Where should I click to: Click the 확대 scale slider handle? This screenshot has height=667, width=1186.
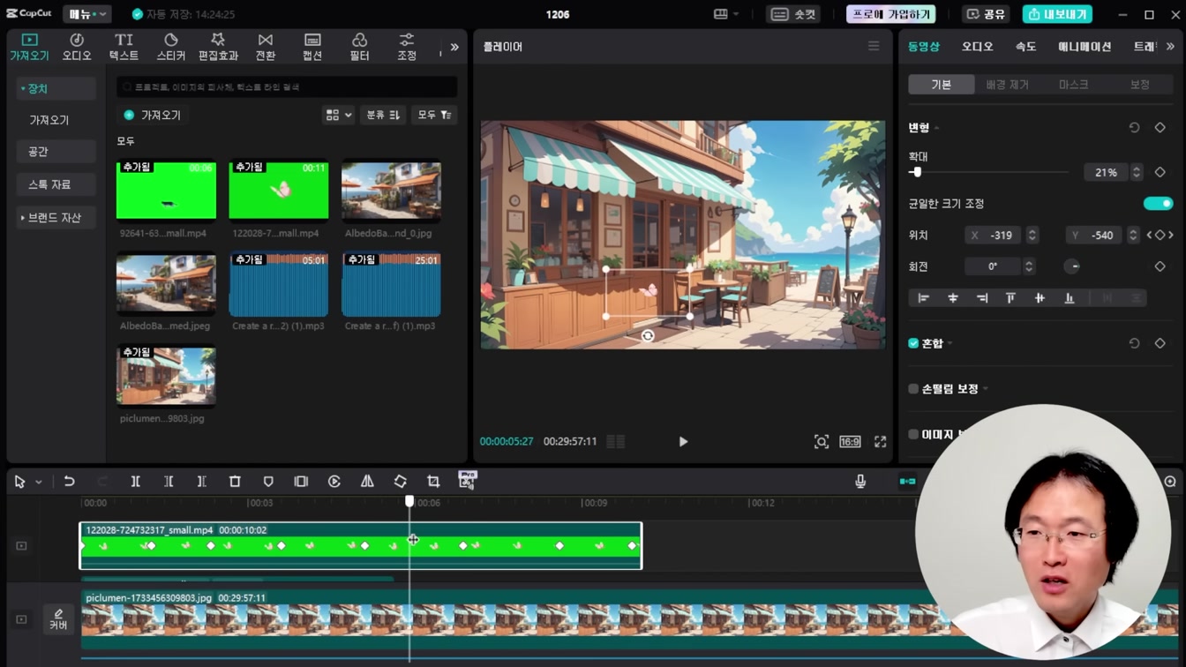tap(917, 173)
